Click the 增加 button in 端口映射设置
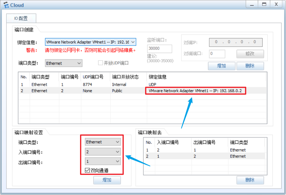Screen dimensions: 286x195 coord(107,180)
